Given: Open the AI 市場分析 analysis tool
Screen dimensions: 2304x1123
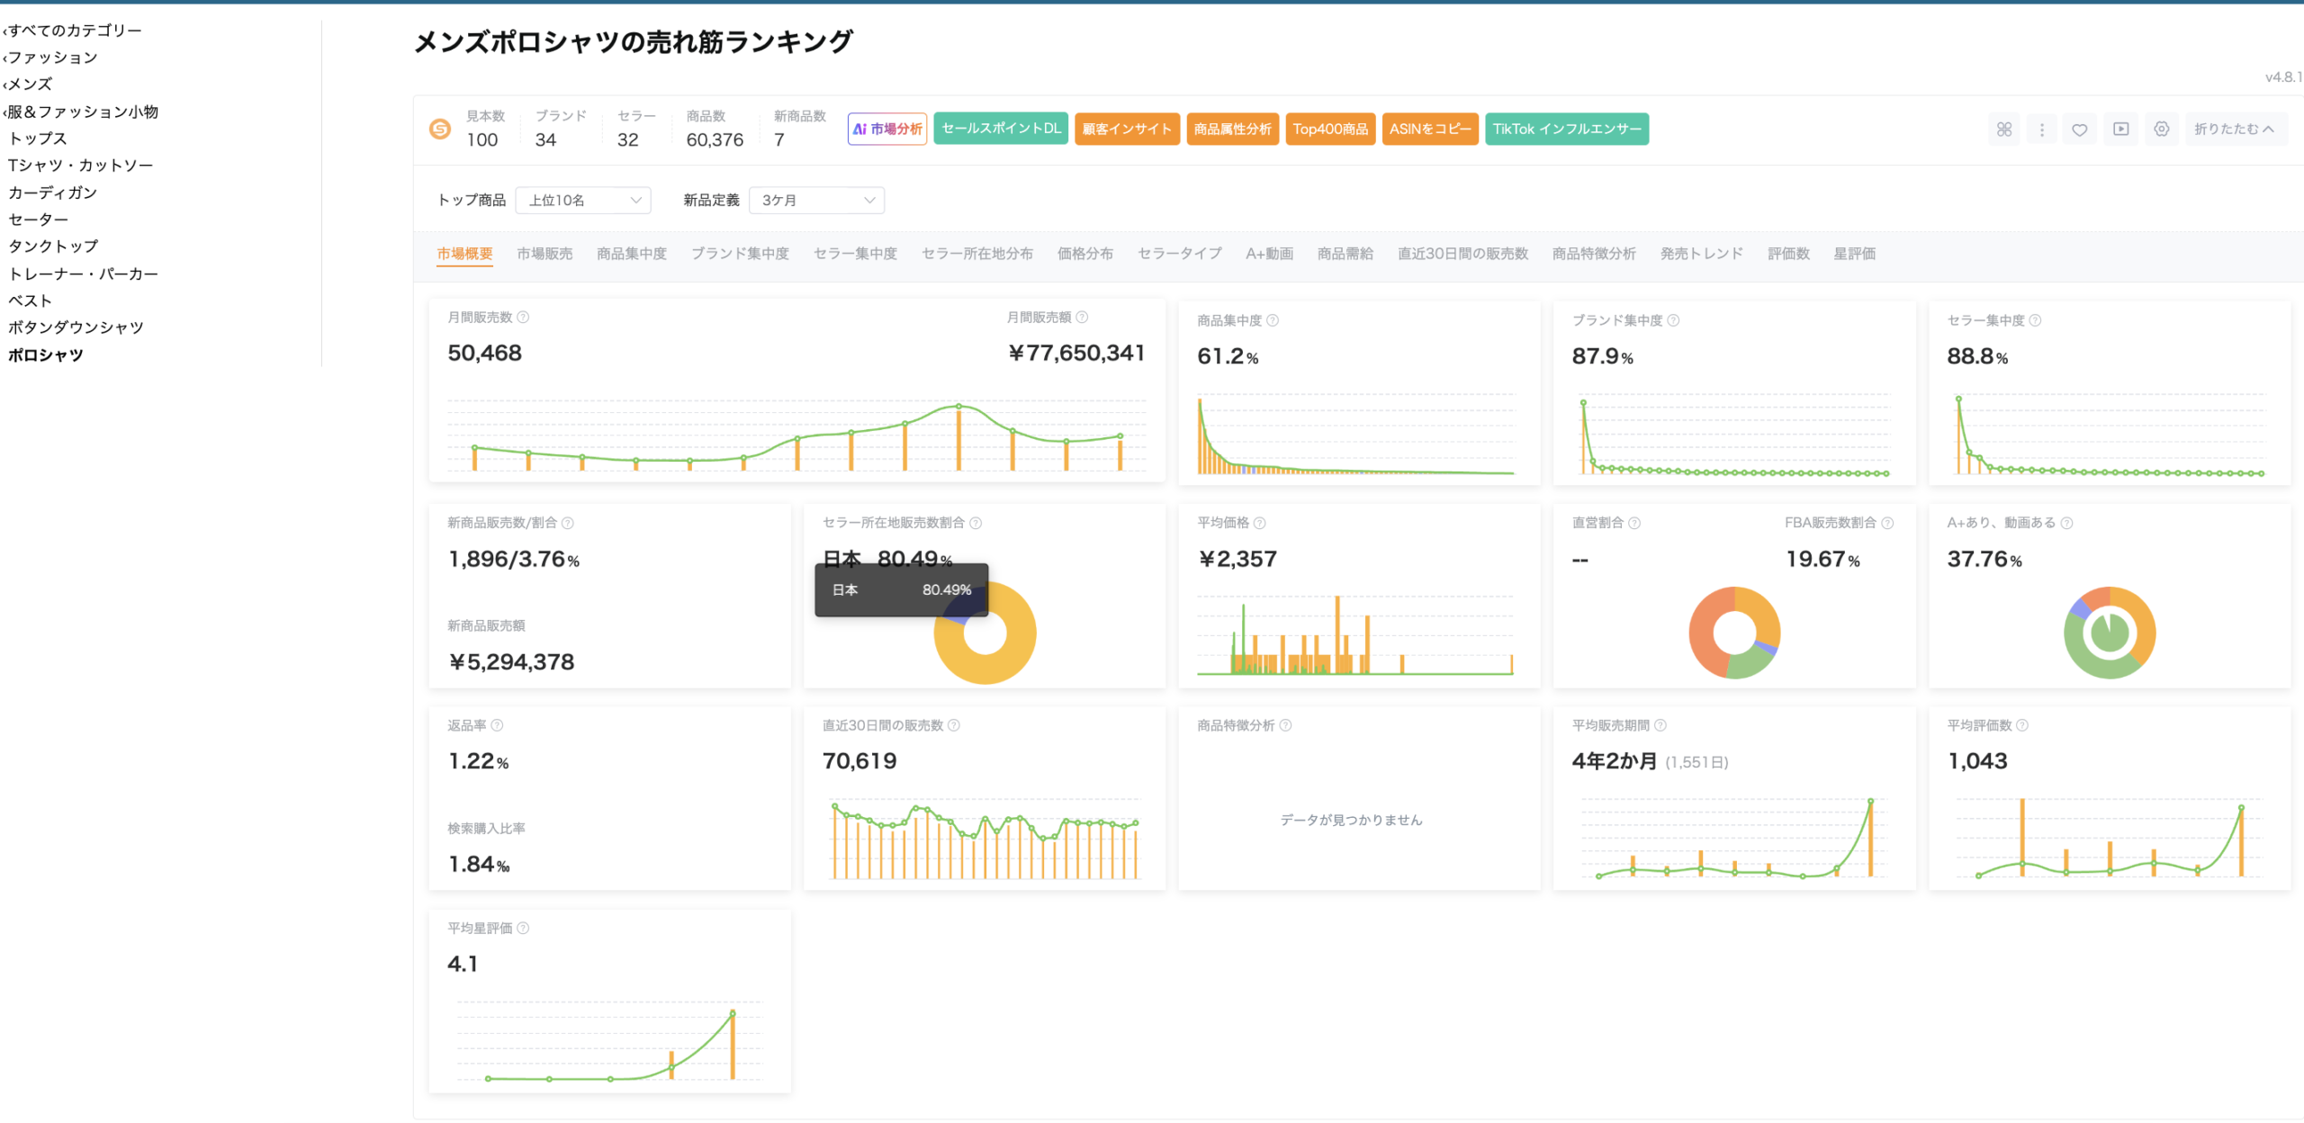Looking at the screenshot, I should (886, 129).
